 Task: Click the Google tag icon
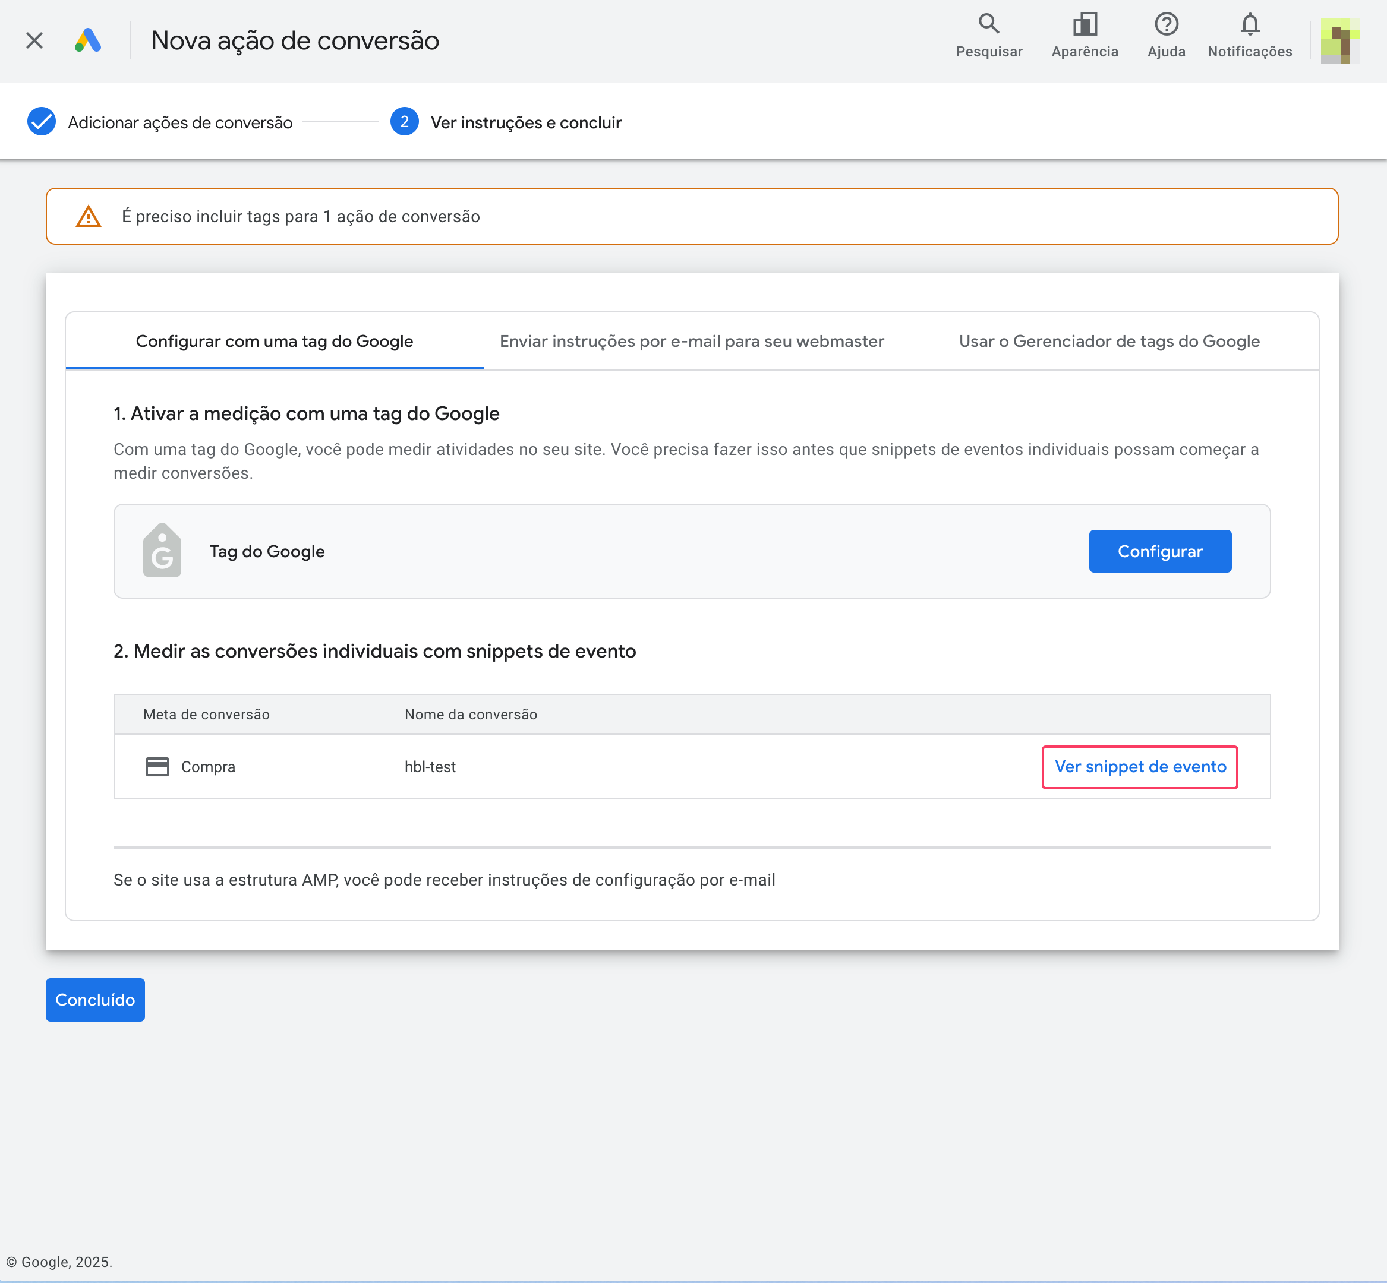coord(162,551)
